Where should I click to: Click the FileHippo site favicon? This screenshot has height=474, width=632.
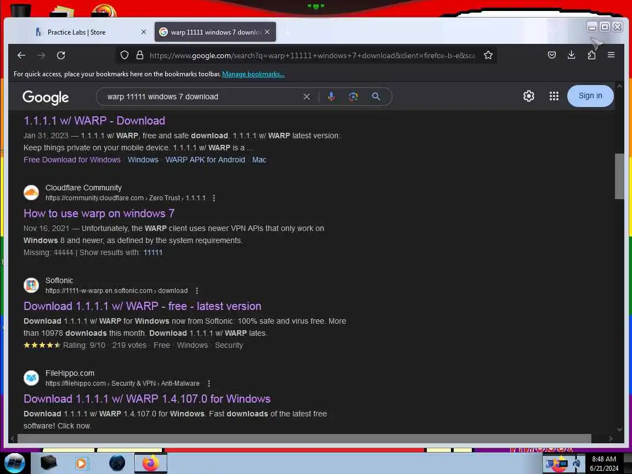point(31,378)
